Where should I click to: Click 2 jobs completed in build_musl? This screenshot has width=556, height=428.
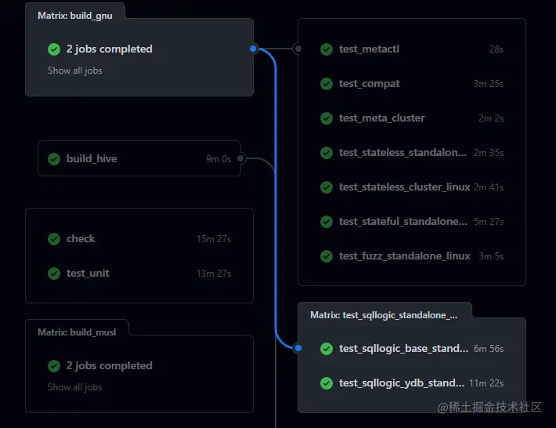click(109, 365)
